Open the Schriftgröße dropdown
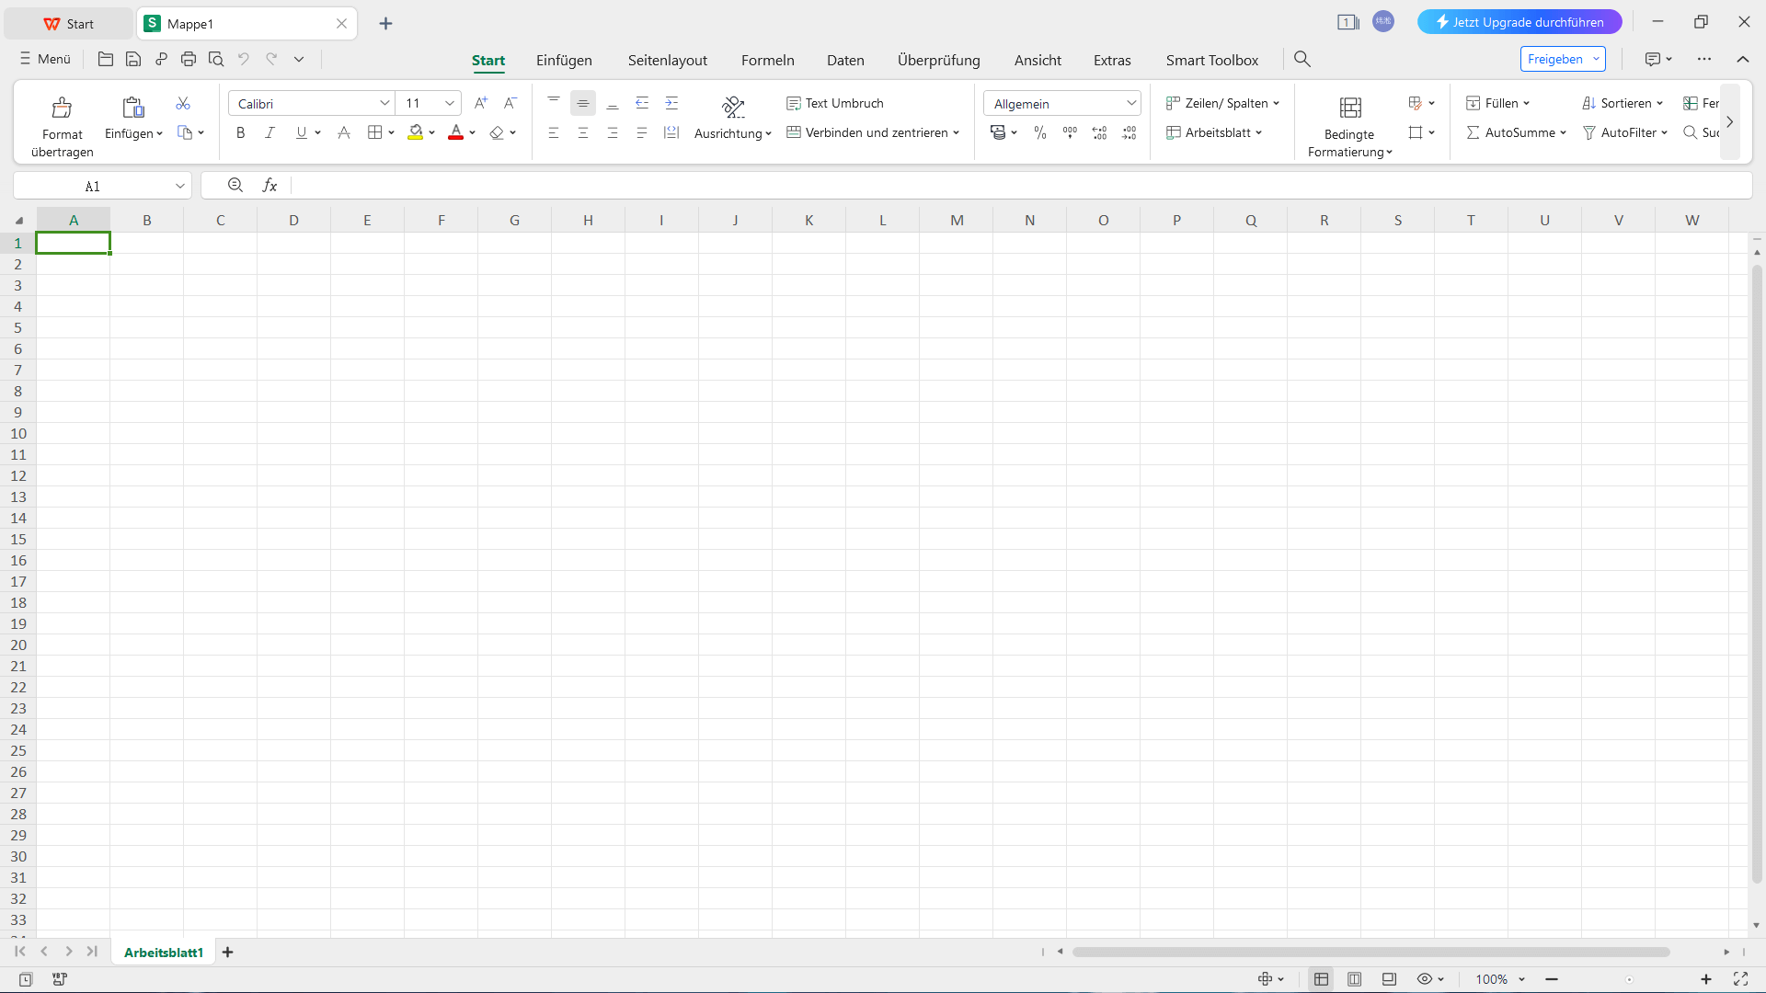Screen dimensions: 1766x993 point(450,103)
